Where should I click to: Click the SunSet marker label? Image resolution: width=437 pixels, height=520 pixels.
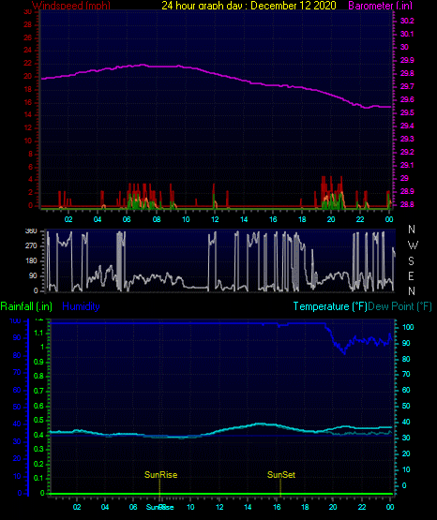point(281,475)
